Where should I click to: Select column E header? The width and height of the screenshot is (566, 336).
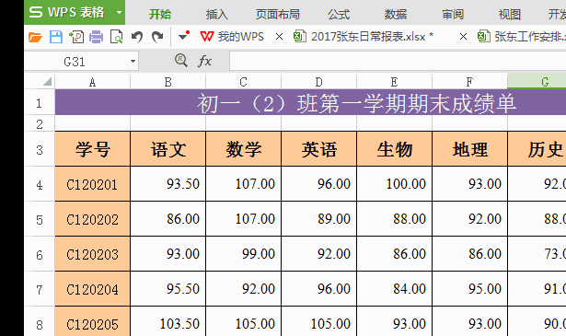tap(394, 82)
